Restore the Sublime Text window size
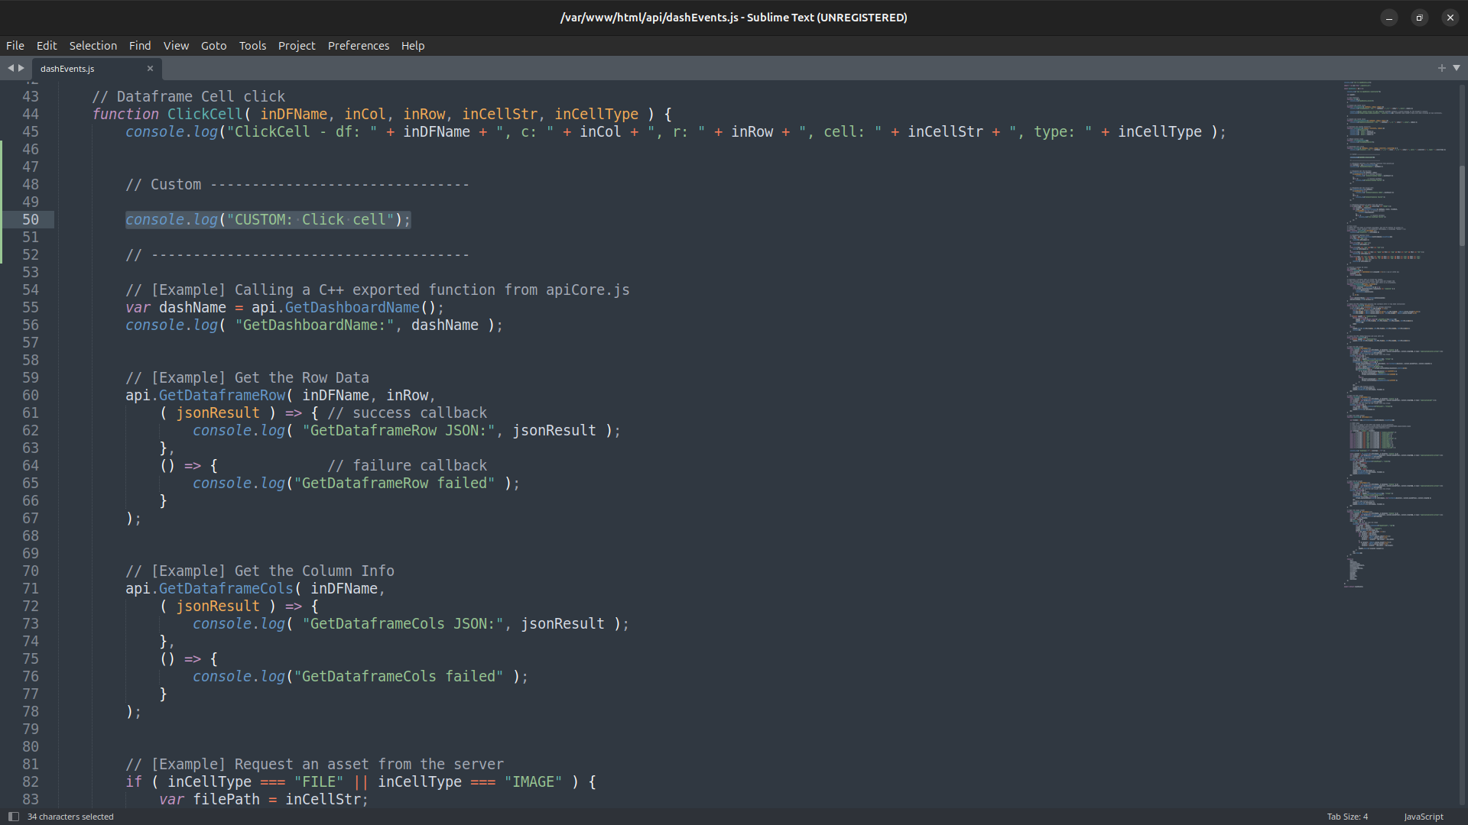This screenshot has height=825, width=1468. 1420,18
